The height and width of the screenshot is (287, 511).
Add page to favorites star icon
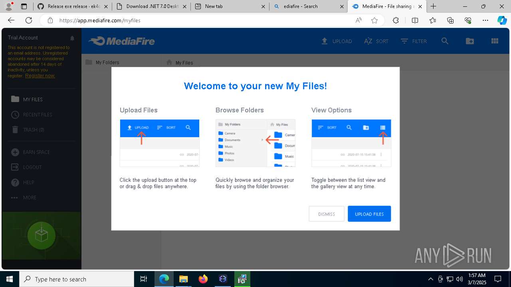(374, 20)
